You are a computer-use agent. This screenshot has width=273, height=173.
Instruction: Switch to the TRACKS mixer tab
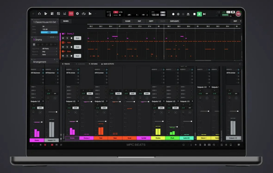click(66, 64)
